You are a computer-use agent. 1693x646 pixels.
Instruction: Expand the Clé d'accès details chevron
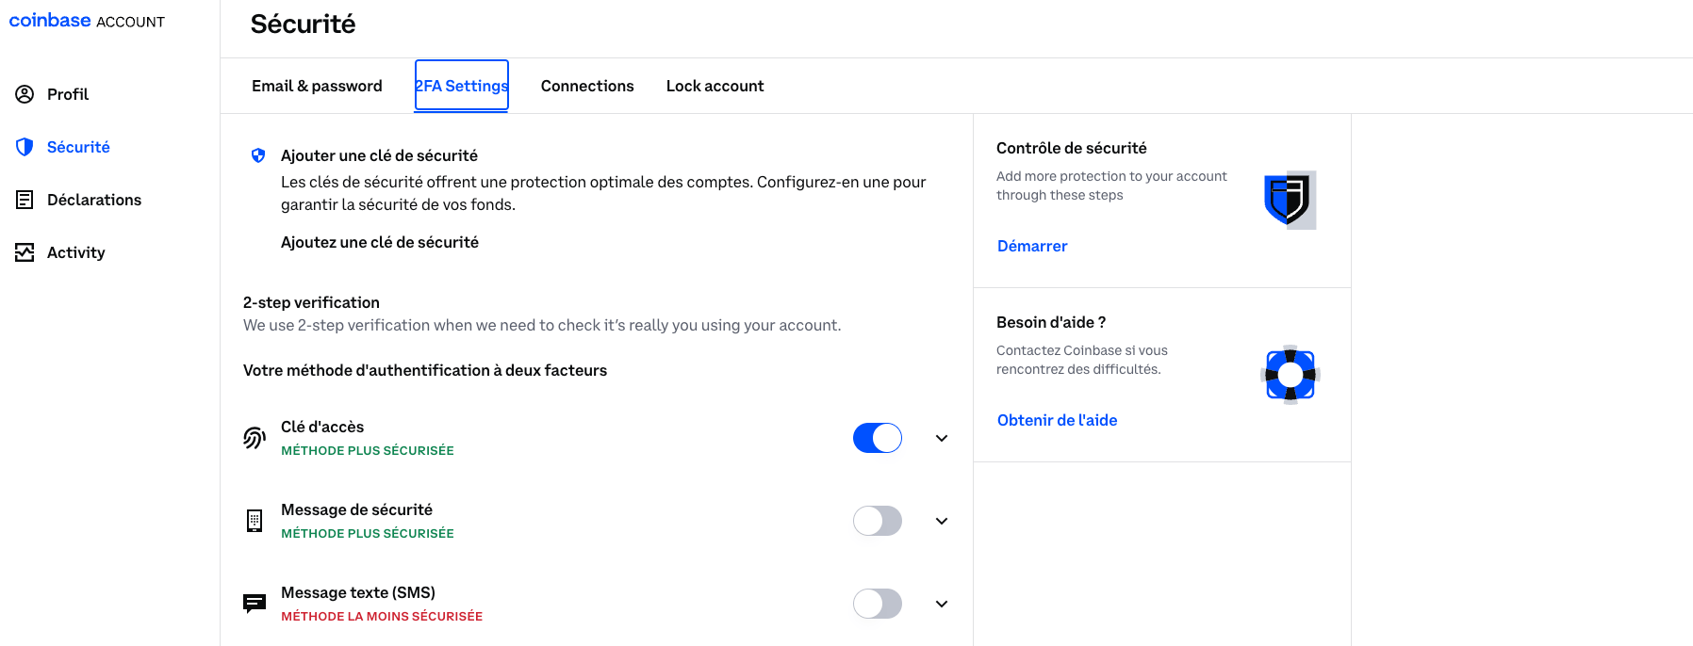941,438
